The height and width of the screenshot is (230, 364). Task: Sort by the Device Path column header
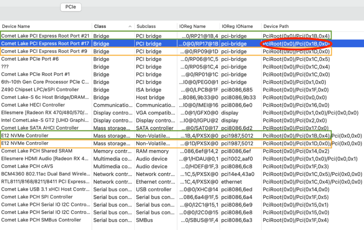pyautogui.click(x=276, y=26)
